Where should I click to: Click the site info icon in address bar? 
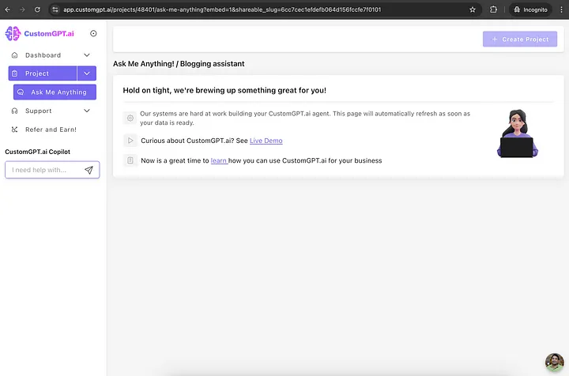pyautogui.click(x=55, y=9)
